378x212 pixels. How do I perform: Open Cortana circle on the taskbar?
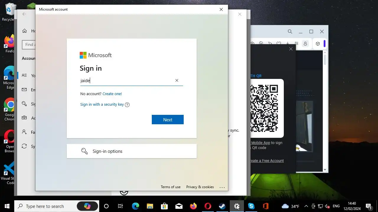click(106, 206)
